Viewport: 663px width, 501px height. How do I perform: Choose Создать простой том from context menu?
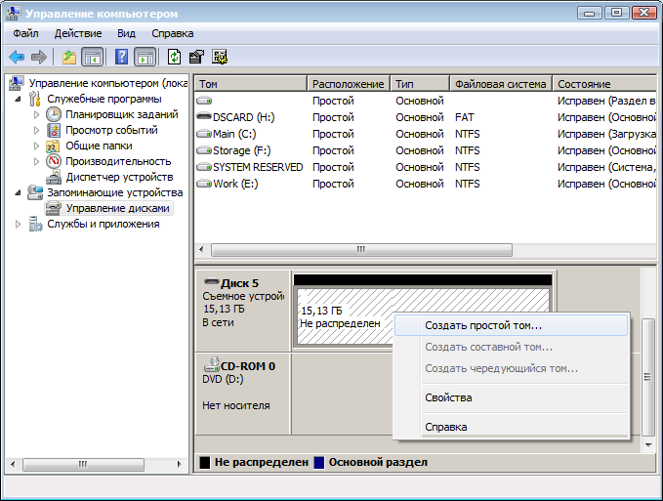pos(482,325)
